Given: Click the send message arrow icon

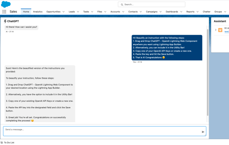Looking at the screenshot, I should point(203,132).
